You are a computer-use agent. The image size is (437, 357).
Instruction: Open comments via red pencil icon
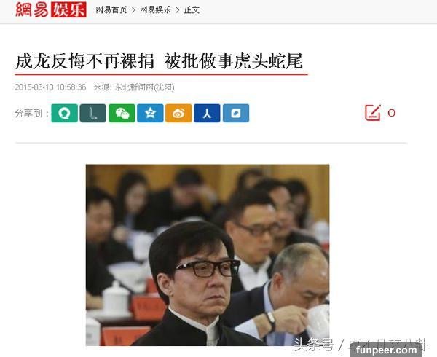pyautogui.click(x=373, y=113)
